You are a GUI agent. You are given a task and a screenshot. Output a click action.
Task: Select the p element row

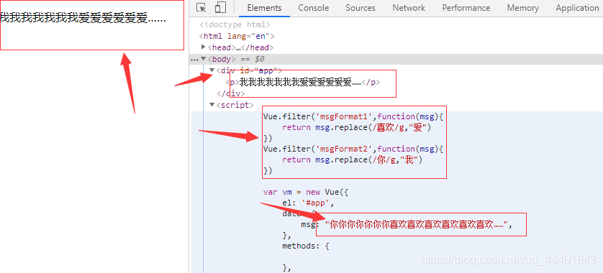coord(303,82)
